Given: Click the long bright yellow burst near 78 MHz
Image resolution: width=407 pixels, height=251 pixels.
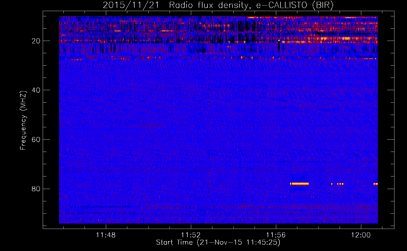Looking at the screenshot, I should tap(299, 184).
